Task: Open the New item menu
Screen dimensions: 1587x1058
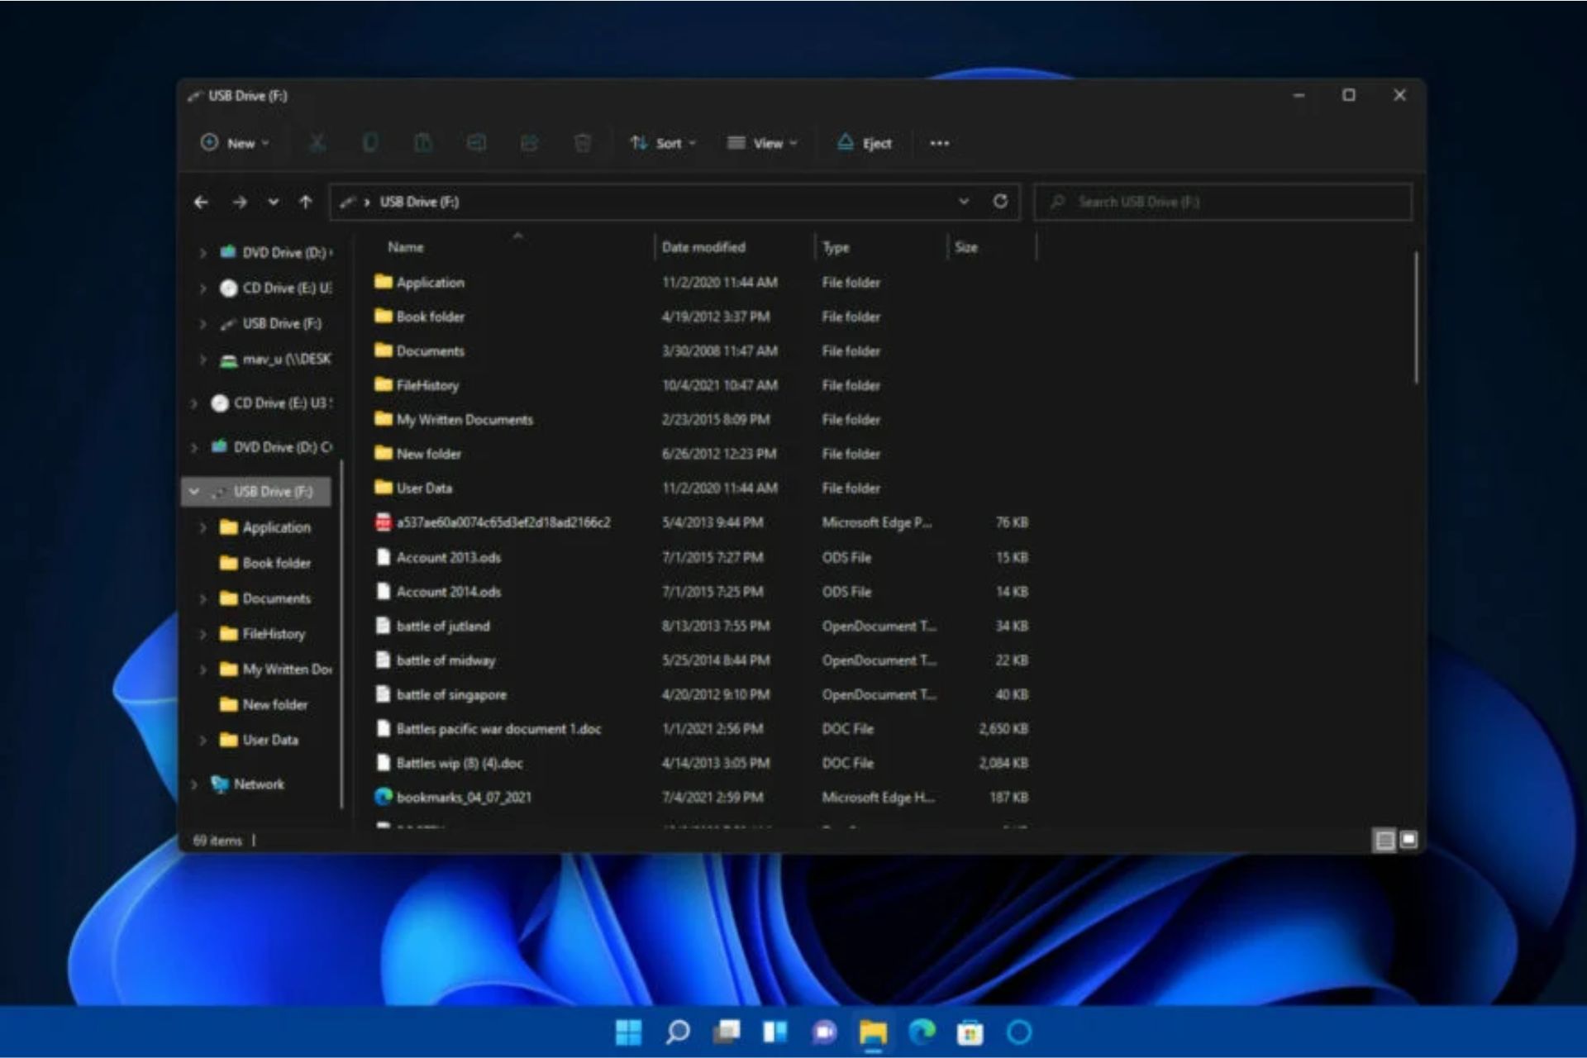Action: click(235, 143)
